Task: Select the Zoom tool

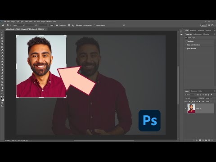Action: click(2, 91)
